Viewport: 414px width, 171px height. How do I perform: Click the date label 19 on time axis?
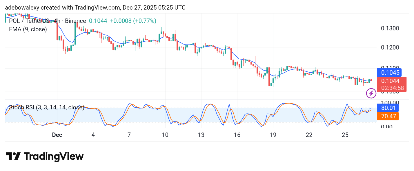(x=273, y=135)
